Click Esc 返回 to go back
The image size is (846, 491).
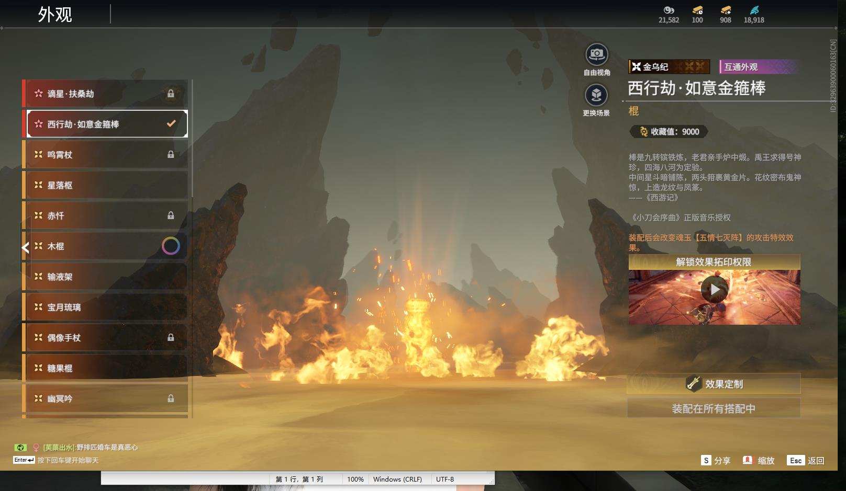[x=806, y=460]
